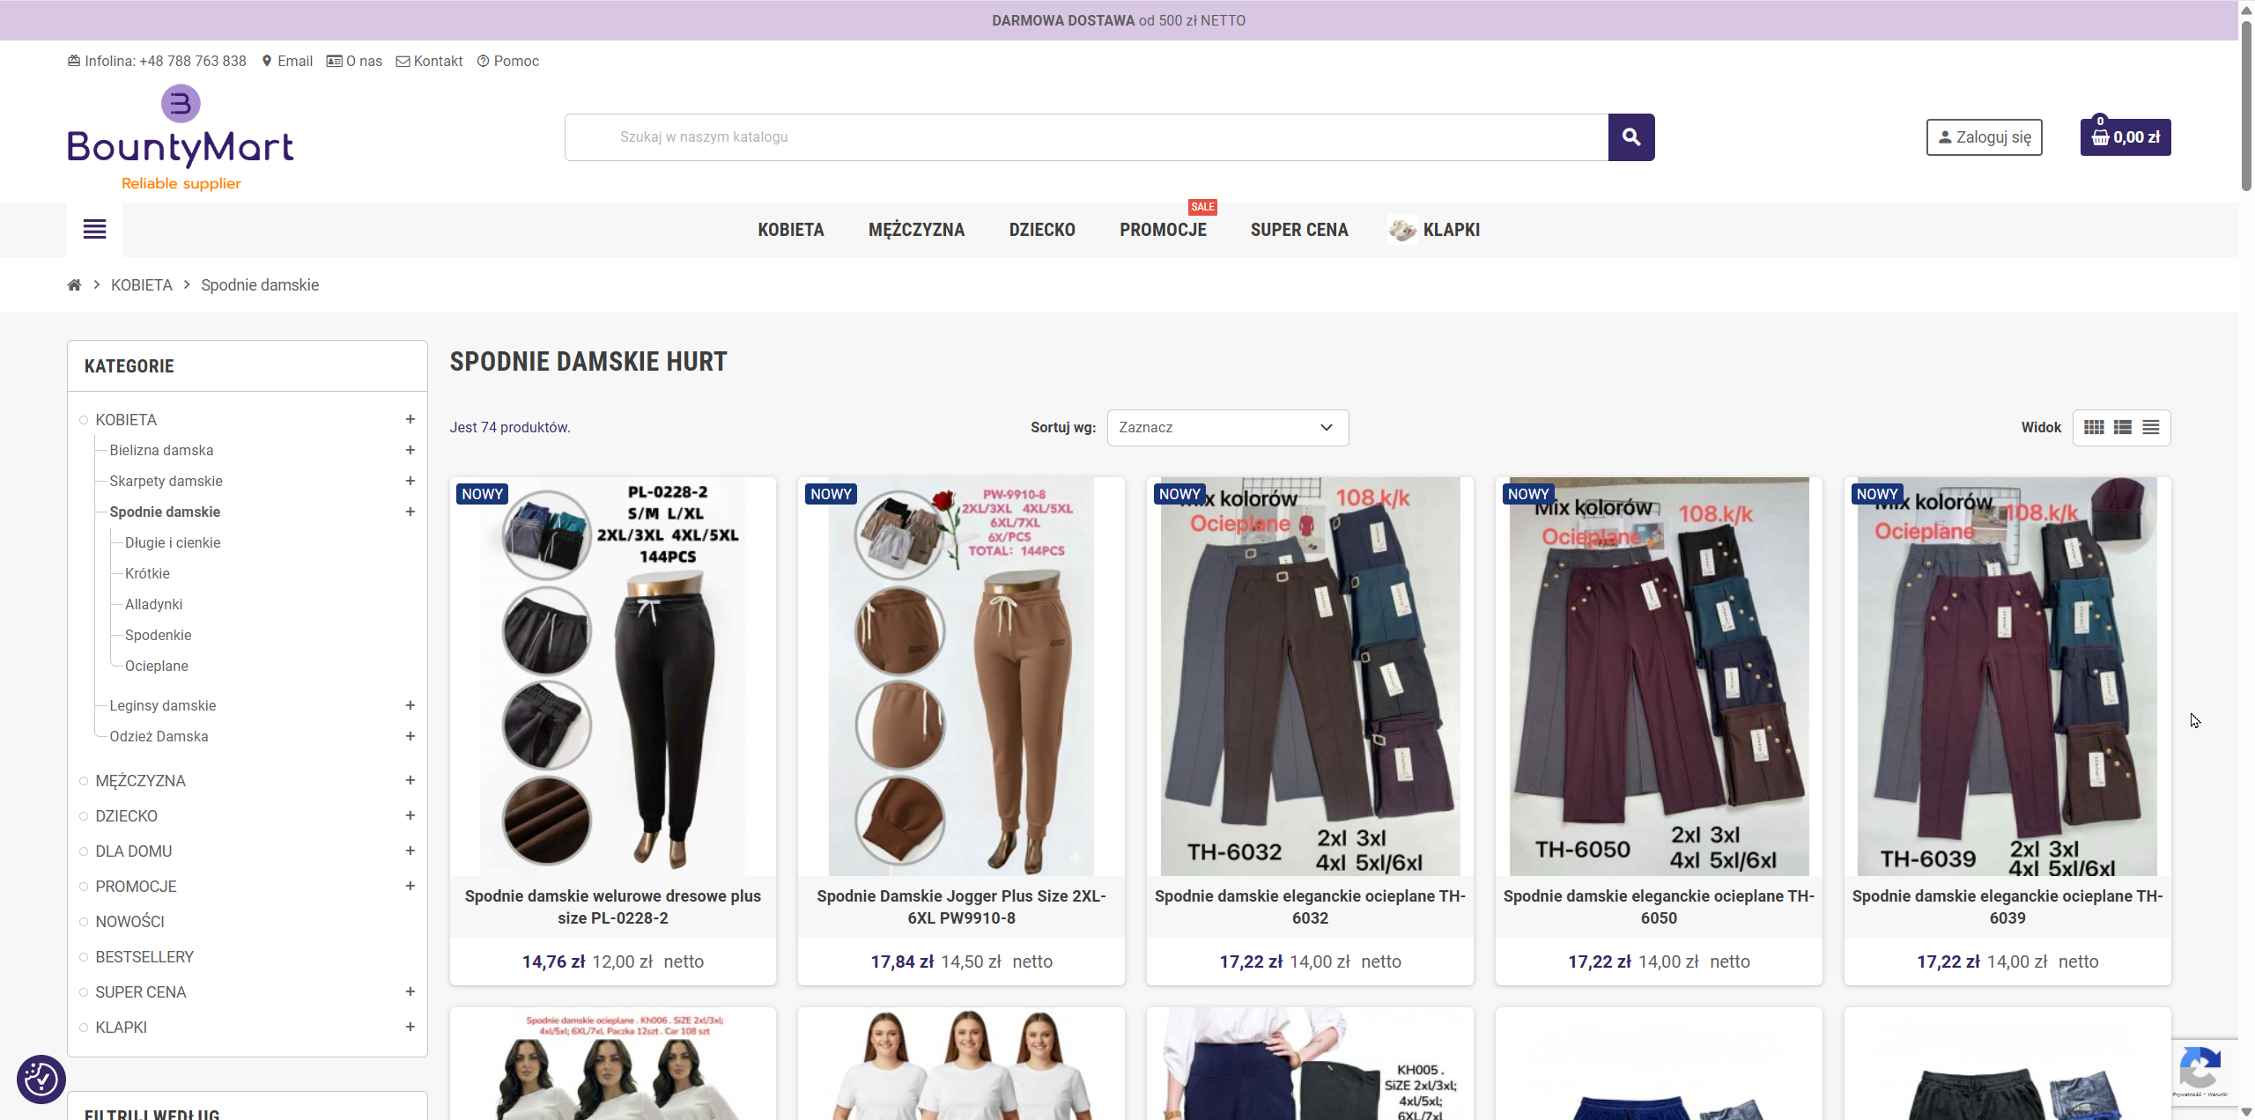Expand the MĘŻCZYZNA category plus
The height and width of the screenshot is (1120, 2255).
pyautogui.click(x=410, y=780)
